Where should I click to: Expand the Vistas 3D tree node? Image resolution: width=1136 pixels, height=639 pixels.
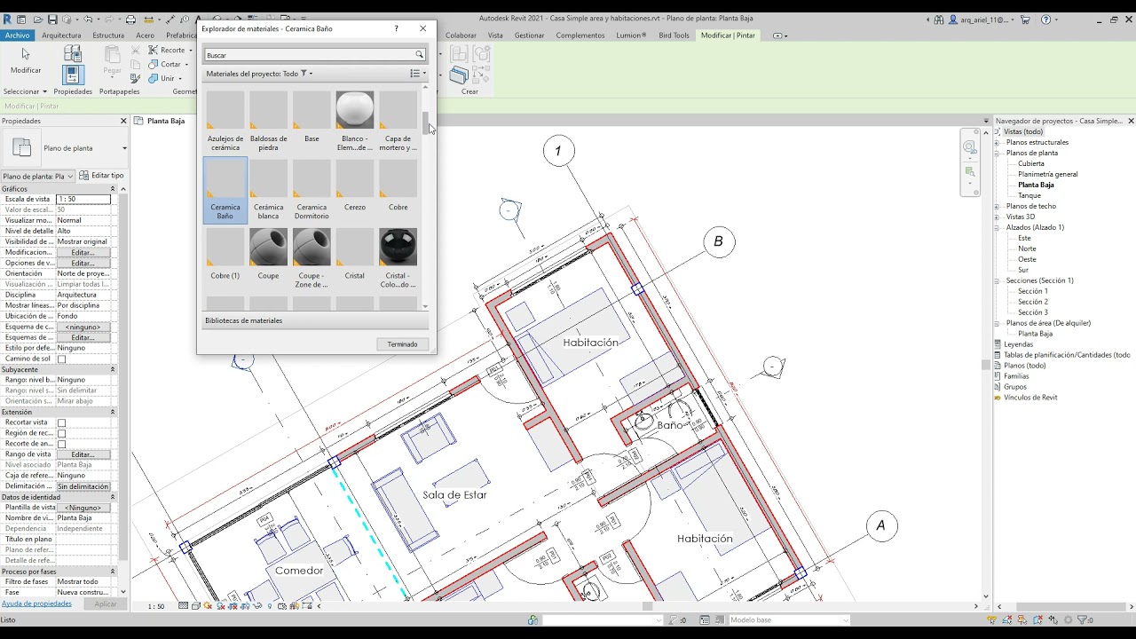[x=998, y=217]
